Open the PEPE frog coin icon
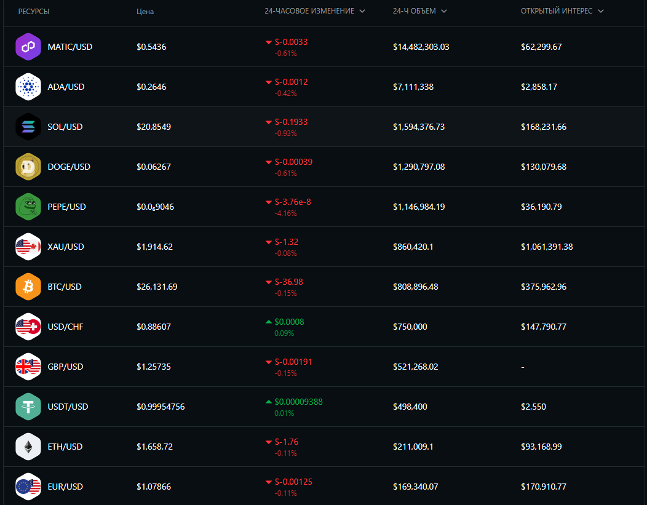This screenshot has height=505, width=647. [28, 207]
